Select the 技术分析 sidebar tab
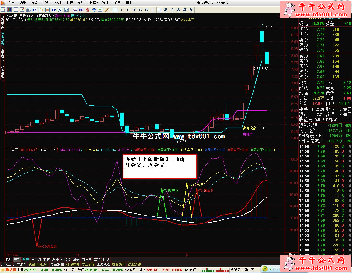This screenshot has height=273, width=352. pos(2,39)
